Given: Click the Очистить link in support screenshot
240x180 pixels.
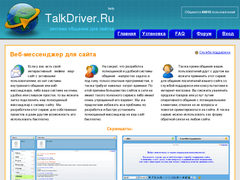Looking at the screenshot, I should coord(224,145).
